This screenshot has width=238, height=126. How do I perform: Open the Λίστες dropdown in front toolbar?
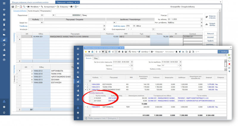tap(134, 52)
